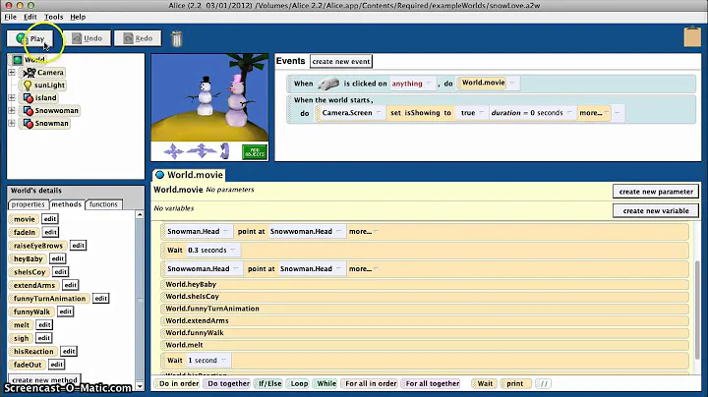Click the Play button
708x397 pixels.
pyautogui.click(x=30, y=38)
